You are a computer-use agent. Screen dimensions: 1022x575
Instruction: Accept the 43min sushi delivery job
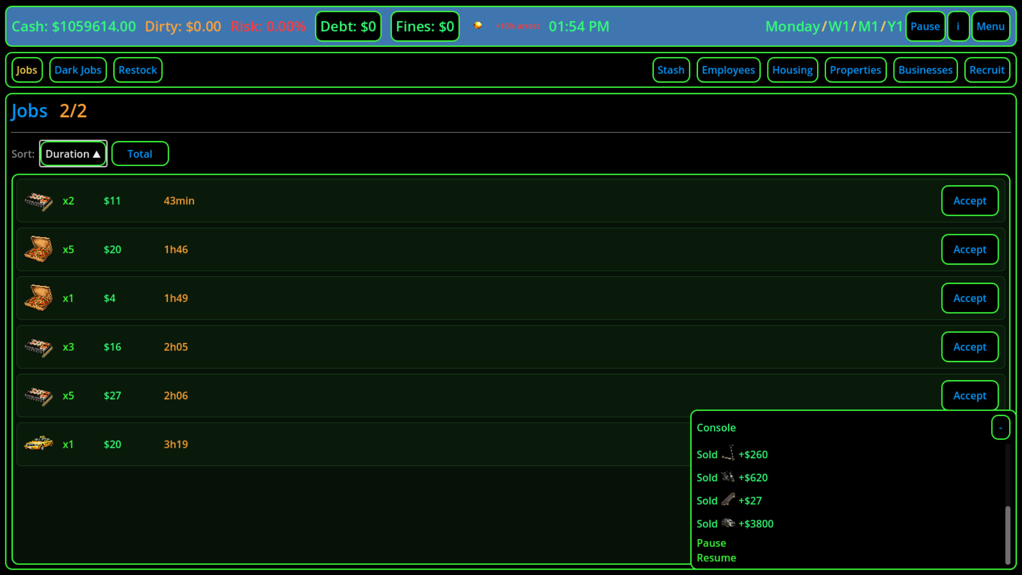point(970,201)
